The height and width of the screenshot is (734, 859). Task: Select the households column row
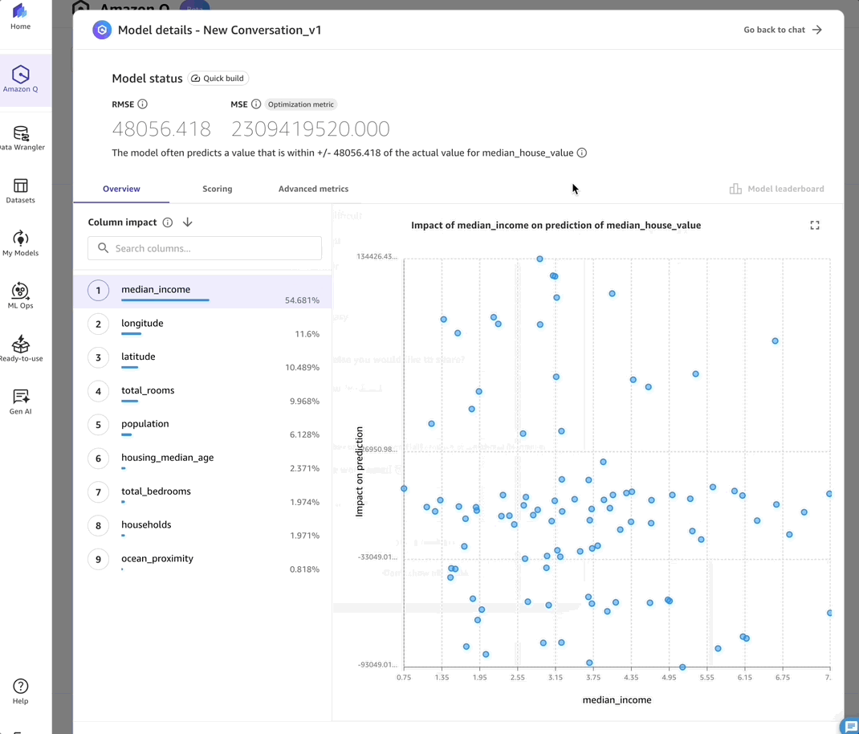pos(202,527)
